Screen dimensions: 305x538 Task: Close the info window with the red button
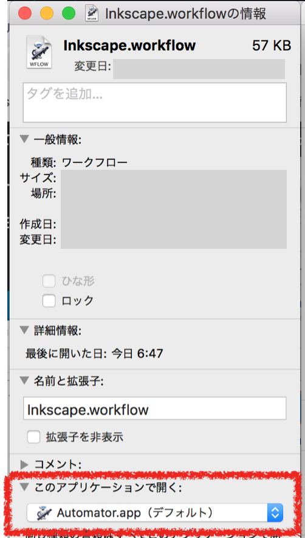click(x=25, y=13)
